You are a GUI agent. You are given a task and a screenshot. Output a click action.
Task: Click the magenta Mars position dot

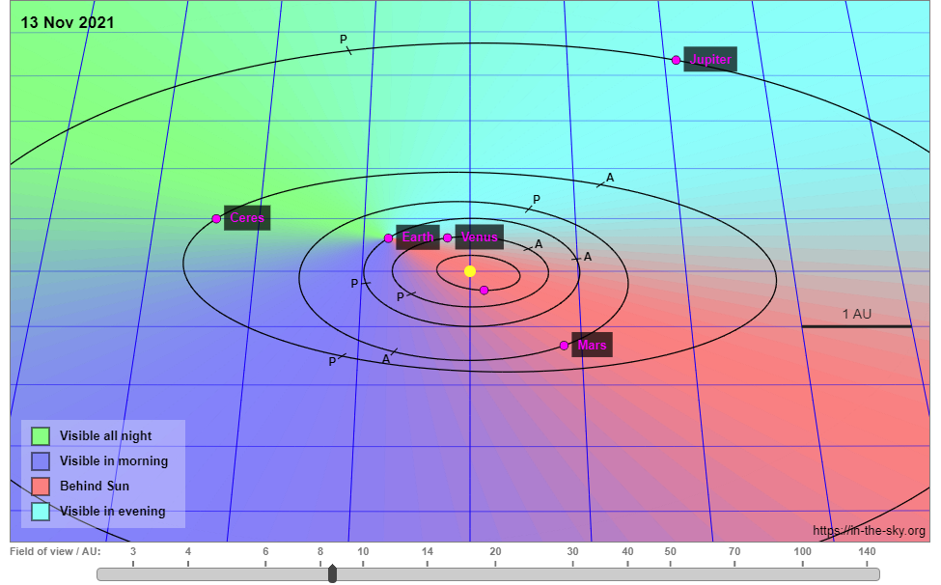coord(565,346)
